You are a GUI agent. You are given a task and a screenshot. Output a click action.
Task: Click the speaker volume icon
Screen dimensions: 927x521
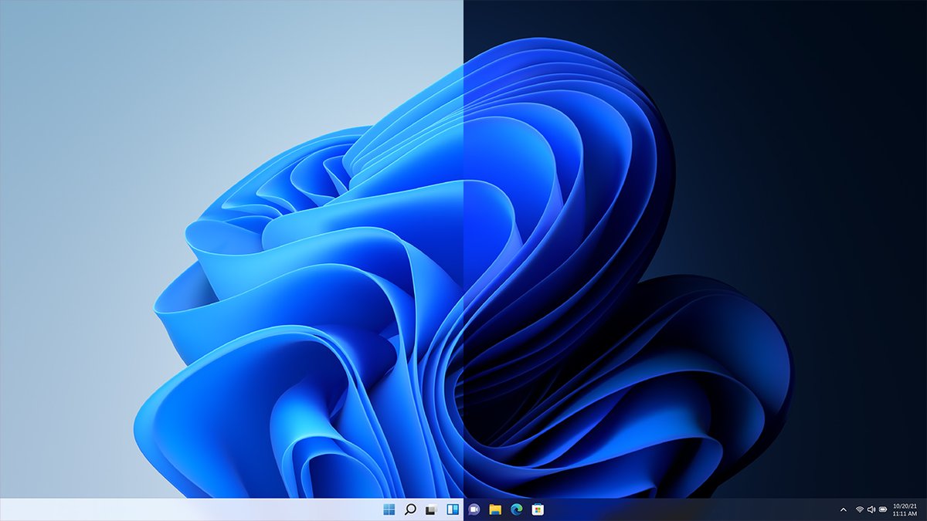[871, 510]
